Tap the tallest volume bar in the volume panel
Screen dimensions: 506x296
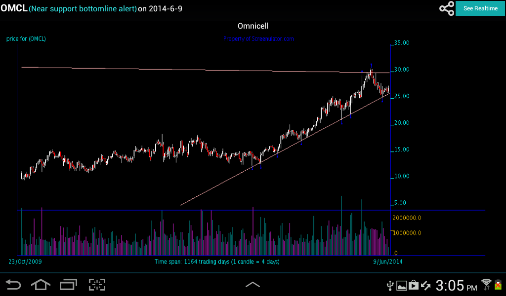[341, 225]
